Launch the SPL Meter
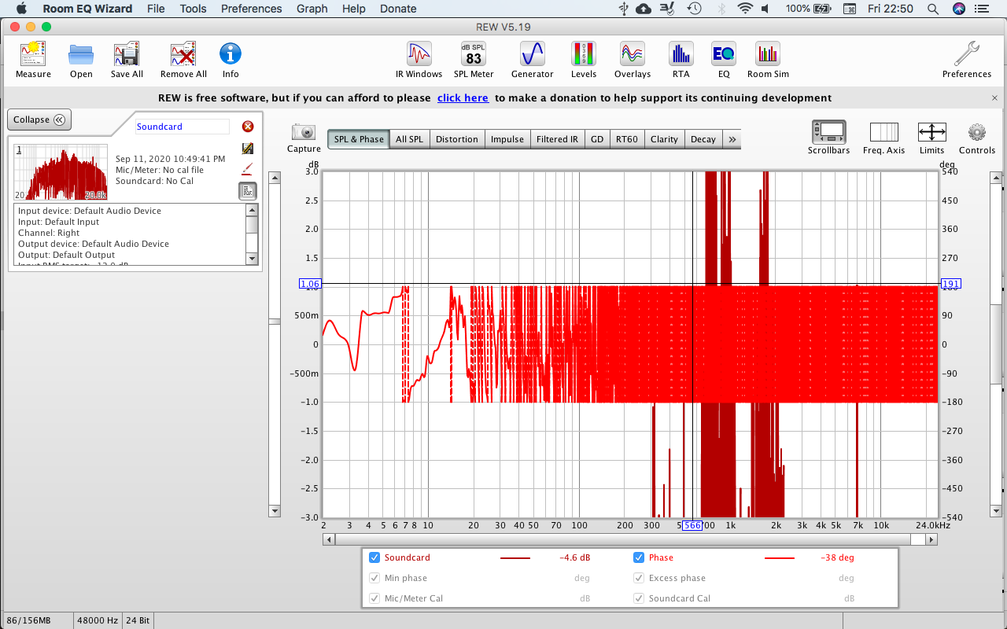 click(474, 61)
